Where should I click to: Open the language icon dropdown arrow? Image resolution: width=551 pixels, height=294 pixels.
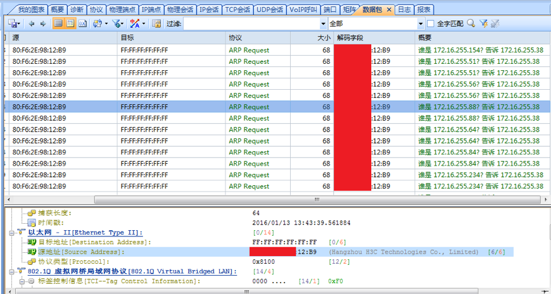coord(143,24)
